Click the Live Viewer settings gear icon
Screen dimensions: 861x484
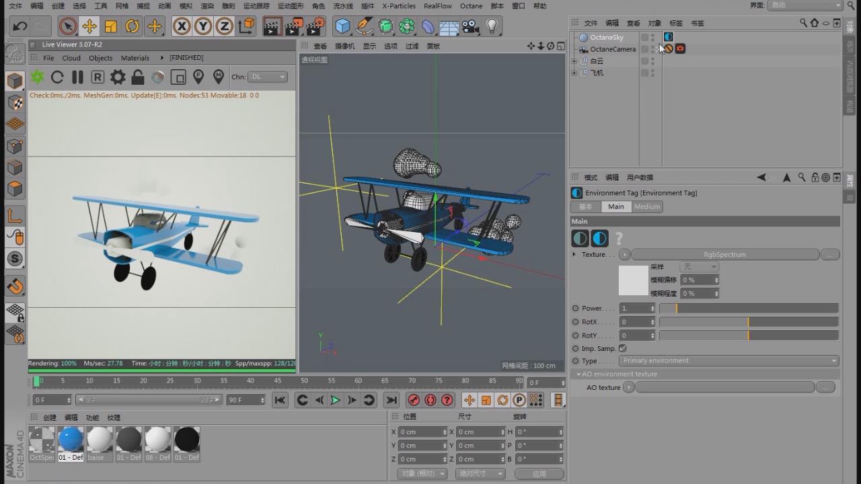(118, 77)
